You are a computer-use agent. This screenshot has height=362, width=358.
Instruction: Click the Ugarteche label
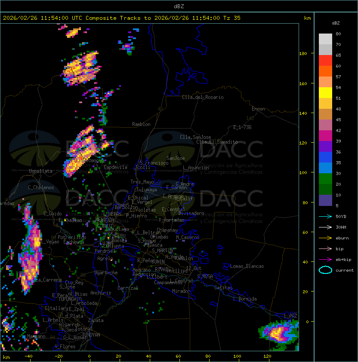click(x=106, y=273)
